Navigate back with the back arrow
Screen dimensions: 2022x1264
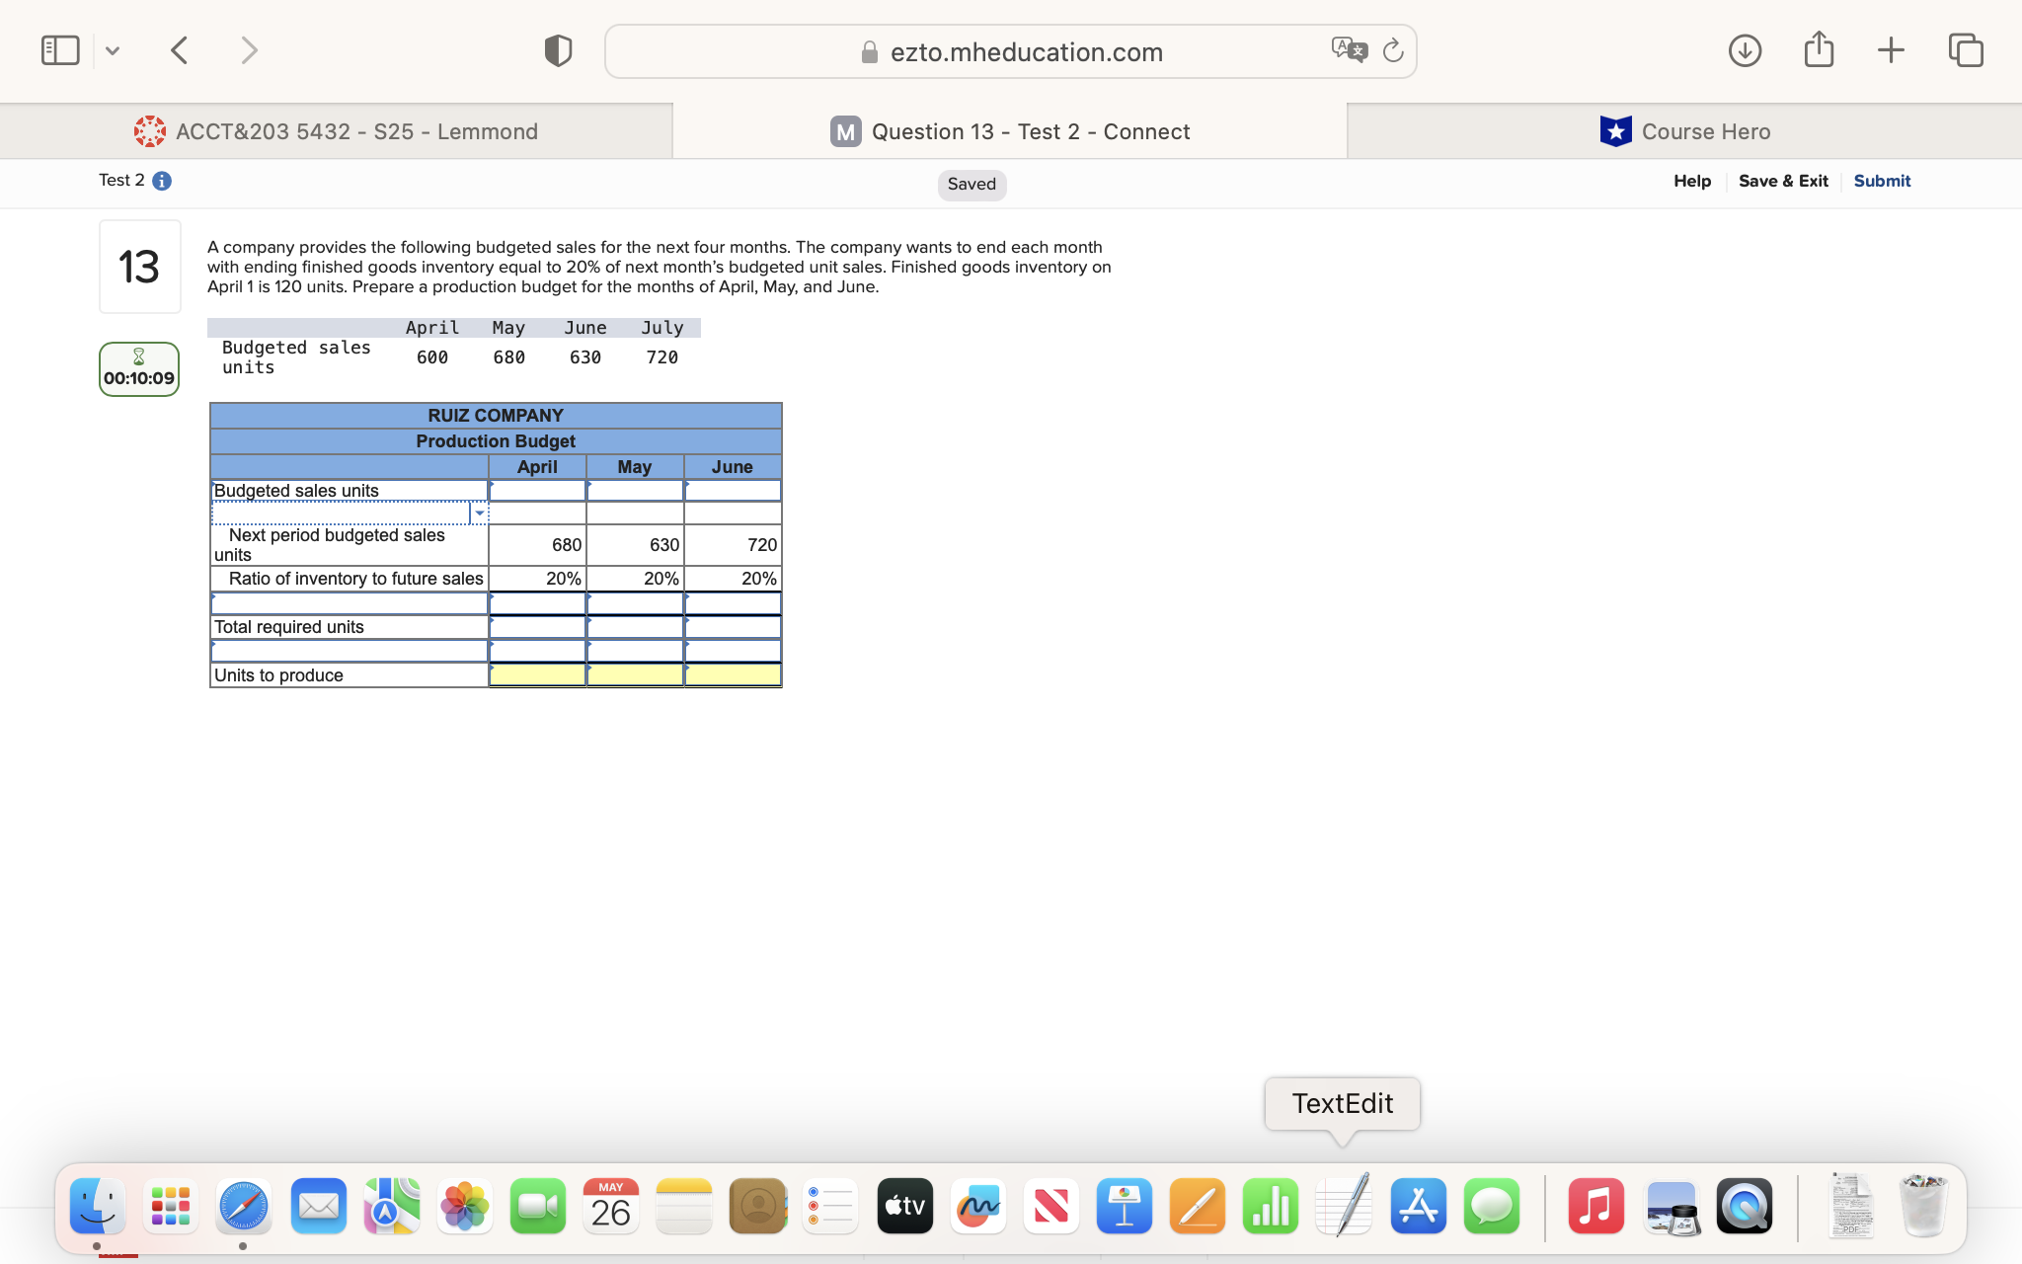[180, 49]
